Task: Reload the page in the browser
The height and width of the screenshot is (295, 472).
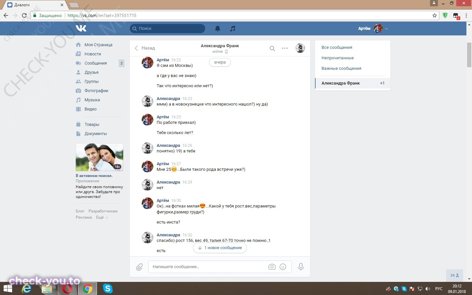Action: tap(24, 15)
